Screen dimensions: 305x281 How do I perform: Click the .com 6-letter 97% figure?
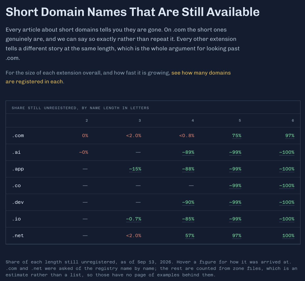tap(289, 136)
